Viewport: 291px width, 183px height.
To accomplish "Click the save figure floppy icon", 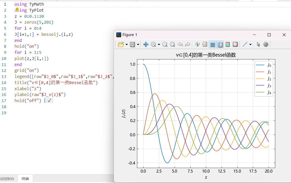I will 132,44.
